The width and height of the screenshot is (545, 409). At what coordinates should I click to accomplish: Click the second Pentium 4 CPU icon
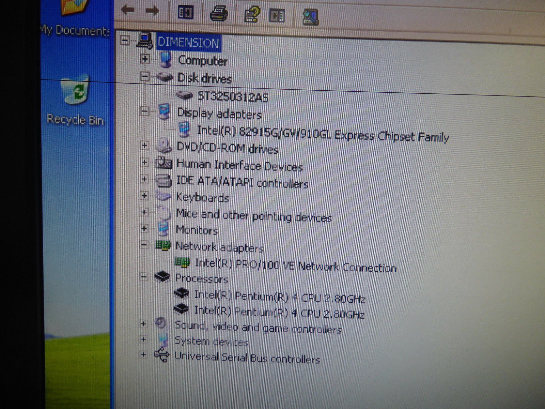pos(181,308)
